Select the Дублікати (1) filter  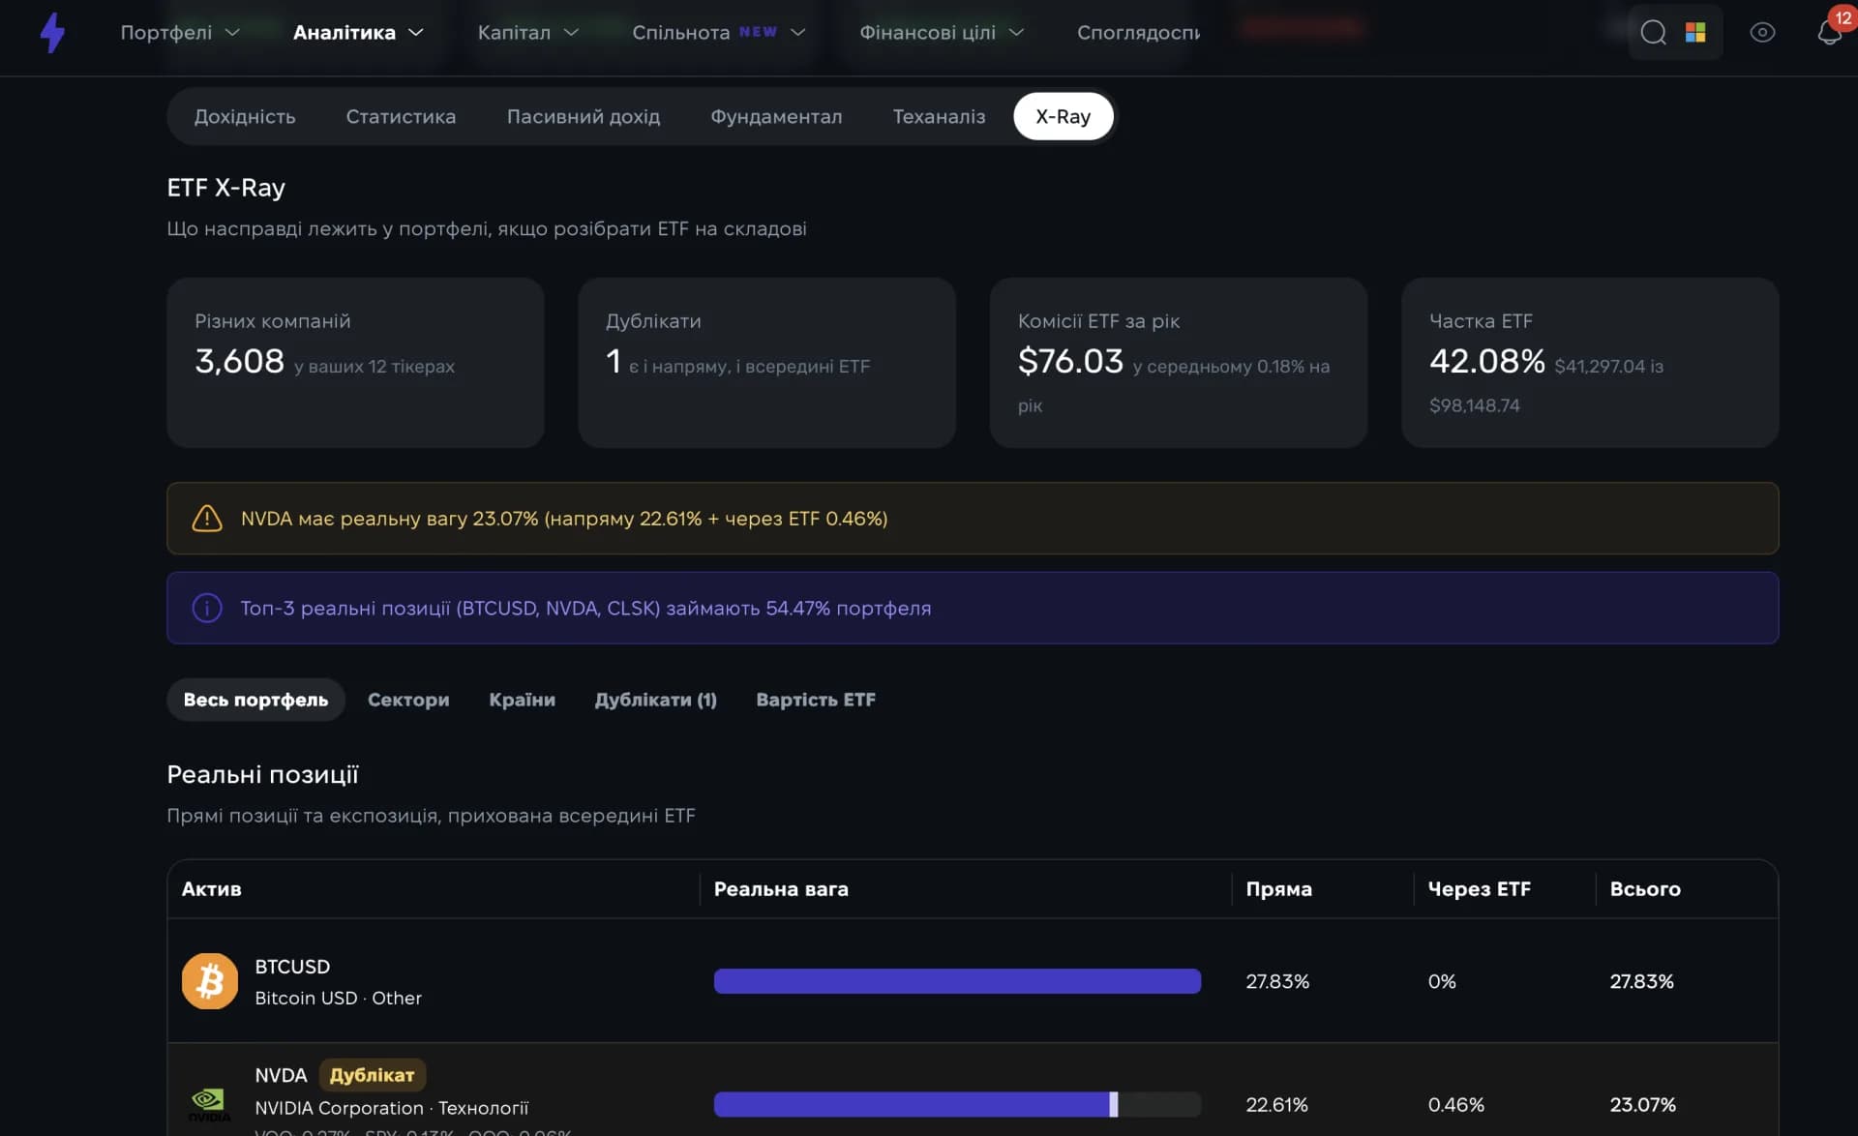coord(656,700)
